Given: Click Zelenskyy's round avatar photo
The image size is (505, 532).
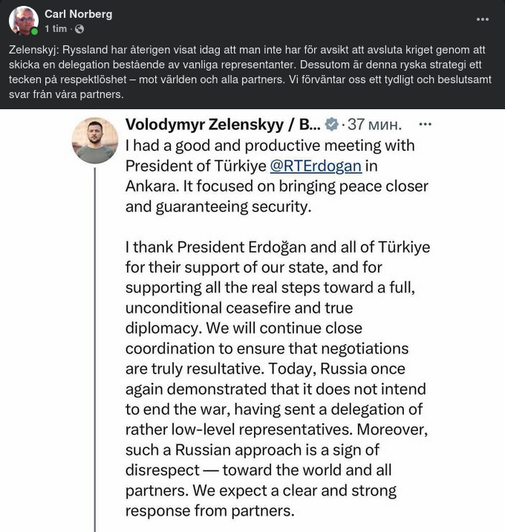Looking at the screenshot, I should 95,140.
